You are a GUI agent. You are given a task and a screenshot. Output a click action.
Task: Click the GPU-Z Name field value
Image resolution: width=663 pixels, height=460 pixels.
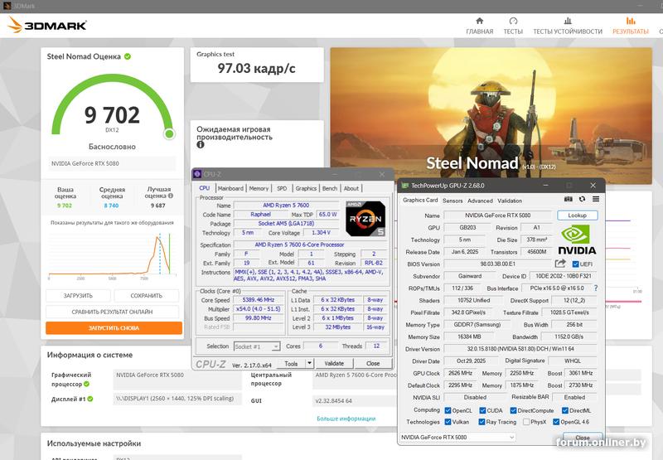click(x=498, y=215)
